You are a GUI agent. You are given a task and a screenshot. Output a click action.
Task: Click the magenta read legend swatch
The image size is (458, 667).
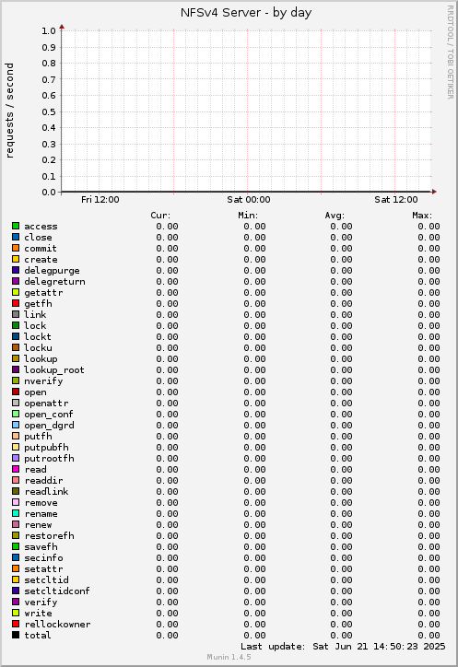tap(16, 469)
